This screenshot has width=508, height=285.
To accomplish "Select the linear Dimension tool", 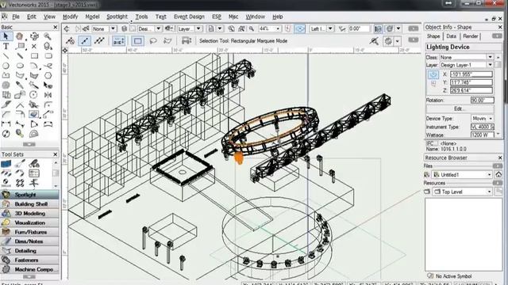I will [x=6, y=123].
